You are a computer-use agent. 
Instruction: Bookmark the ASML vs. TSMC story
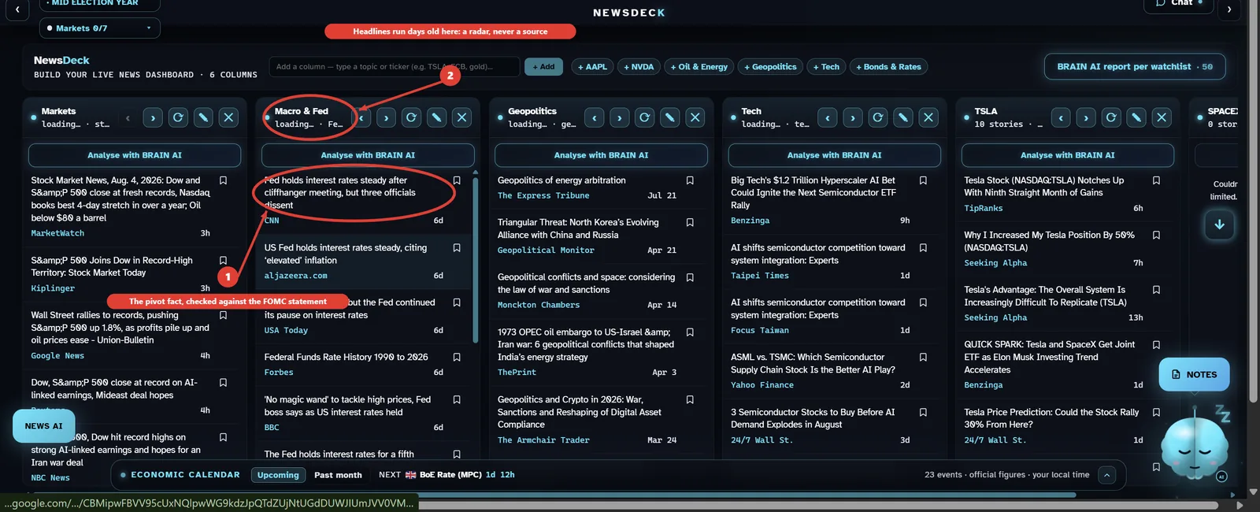click(x=923, y=358)
